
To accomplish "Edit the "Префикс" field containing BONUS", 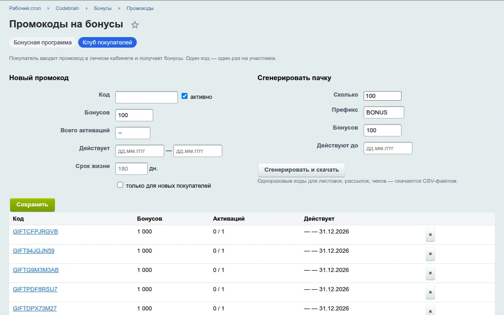I will 384,112.
